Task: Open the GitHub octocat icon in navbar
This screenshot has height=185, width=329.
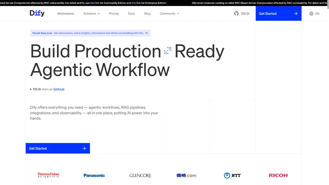Action: coord(236,13)
